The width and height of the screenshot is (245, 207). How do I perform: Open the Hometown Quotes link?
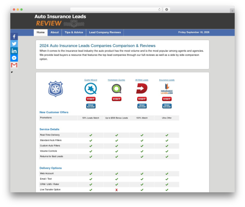[117, 80]
